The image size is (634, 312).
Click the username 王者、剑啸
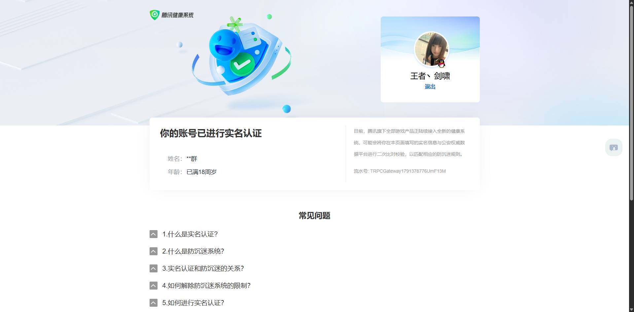point(430,76)
